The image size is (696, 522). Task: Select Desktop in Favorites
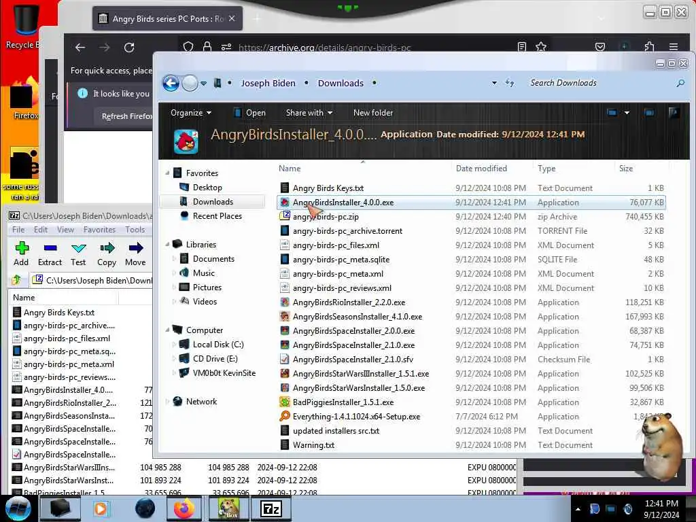tap(207, 188)
